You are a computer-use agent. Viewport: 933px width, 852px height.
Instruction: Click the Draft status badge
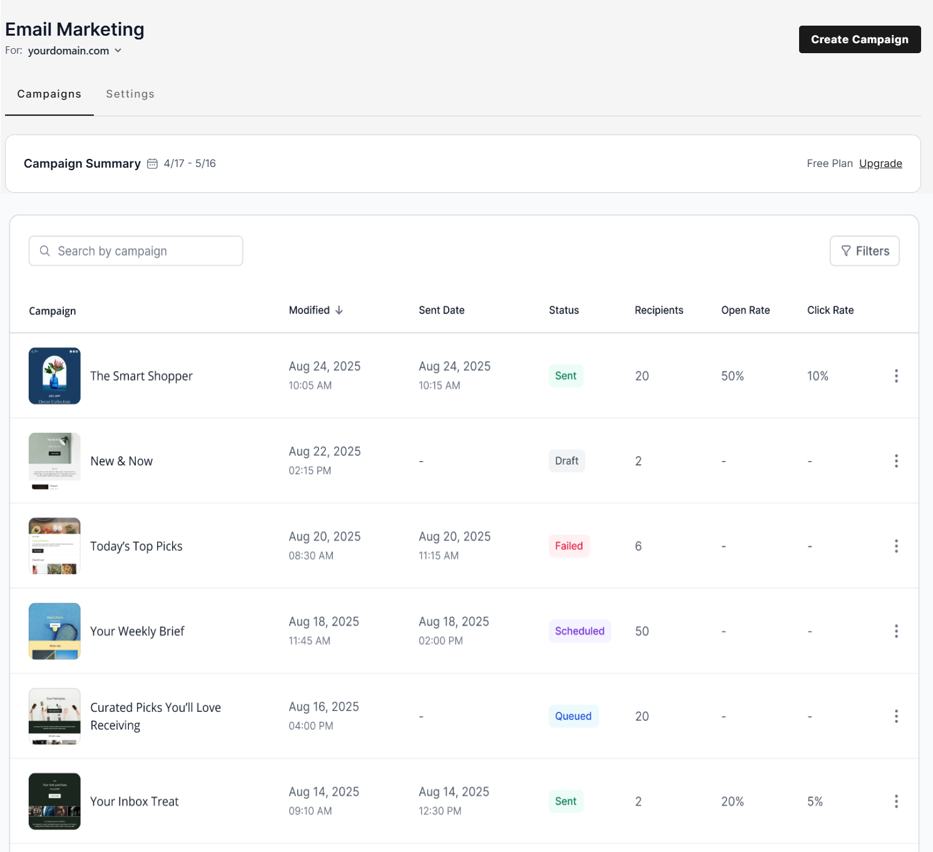[567, 461]
